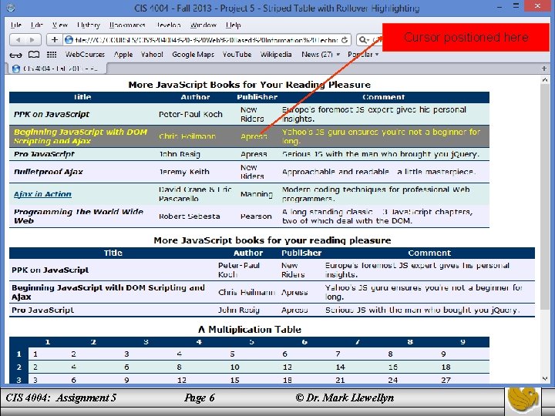Click 'David Crane & Eric Pascarello' author cell

click(x=195, y=194)
